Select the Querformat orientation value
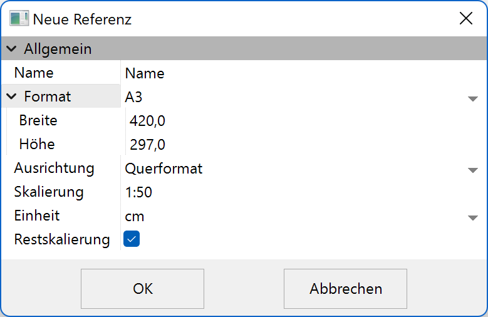Image resolution: width=488 pixels, height=317 pixels. 164,169
